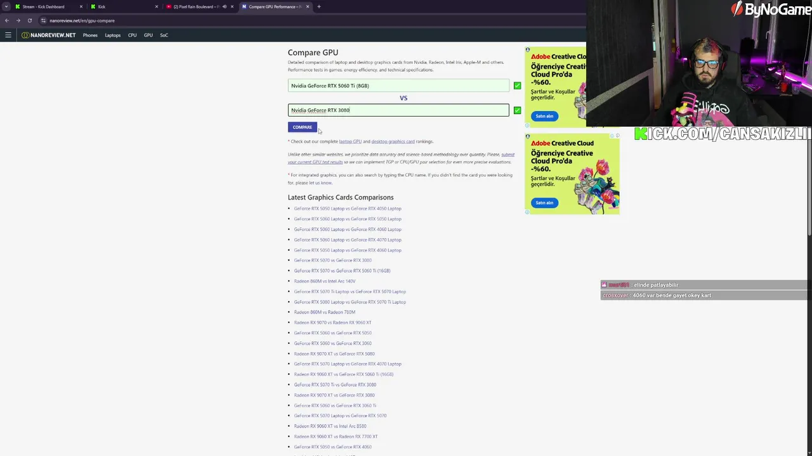Open RTX 5070 vs RTX 5060 Ti (16GB) comparison
This screenshot has width=812, height=456.
(342, 270)
